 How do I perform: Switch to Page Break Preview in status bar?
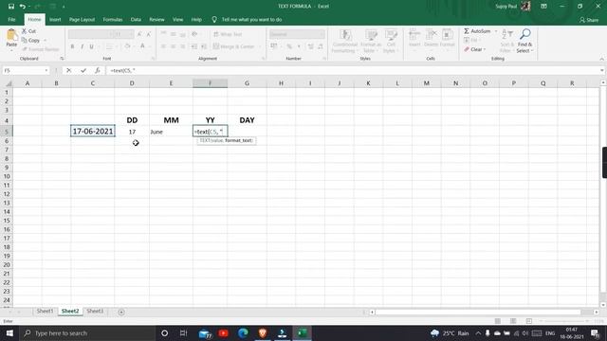529,321
